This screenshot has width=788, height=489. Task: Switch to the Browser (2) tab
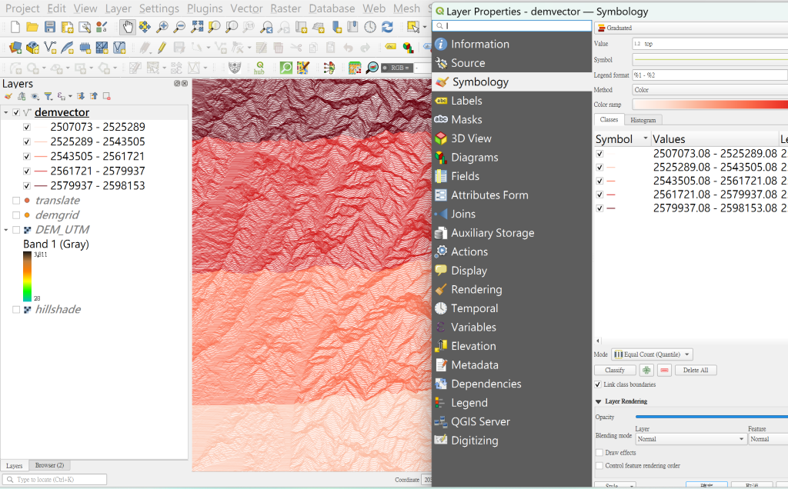(49, 465)
